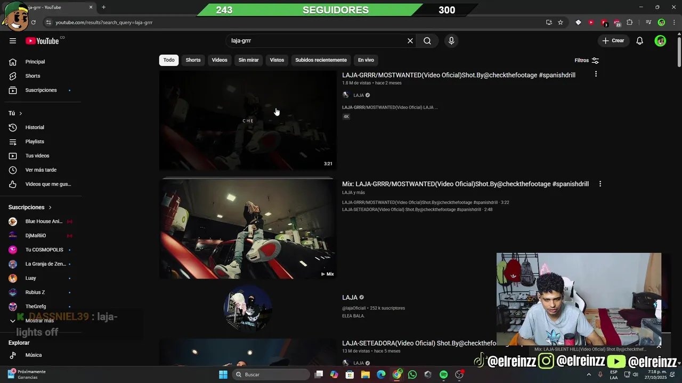This screenshot has width=682, height=383.
Task: Select the Vistos filter chip
Action: 277,60
